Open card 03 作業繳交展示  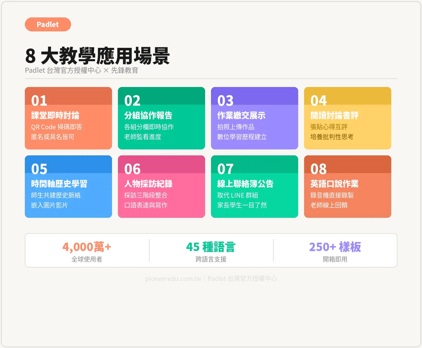click(254, 118)
